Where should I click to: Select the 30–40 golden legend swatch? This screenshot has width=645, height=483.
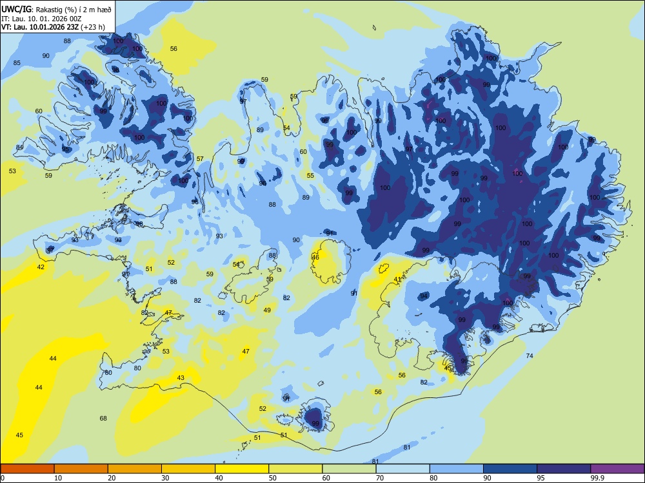coord(188,469)
